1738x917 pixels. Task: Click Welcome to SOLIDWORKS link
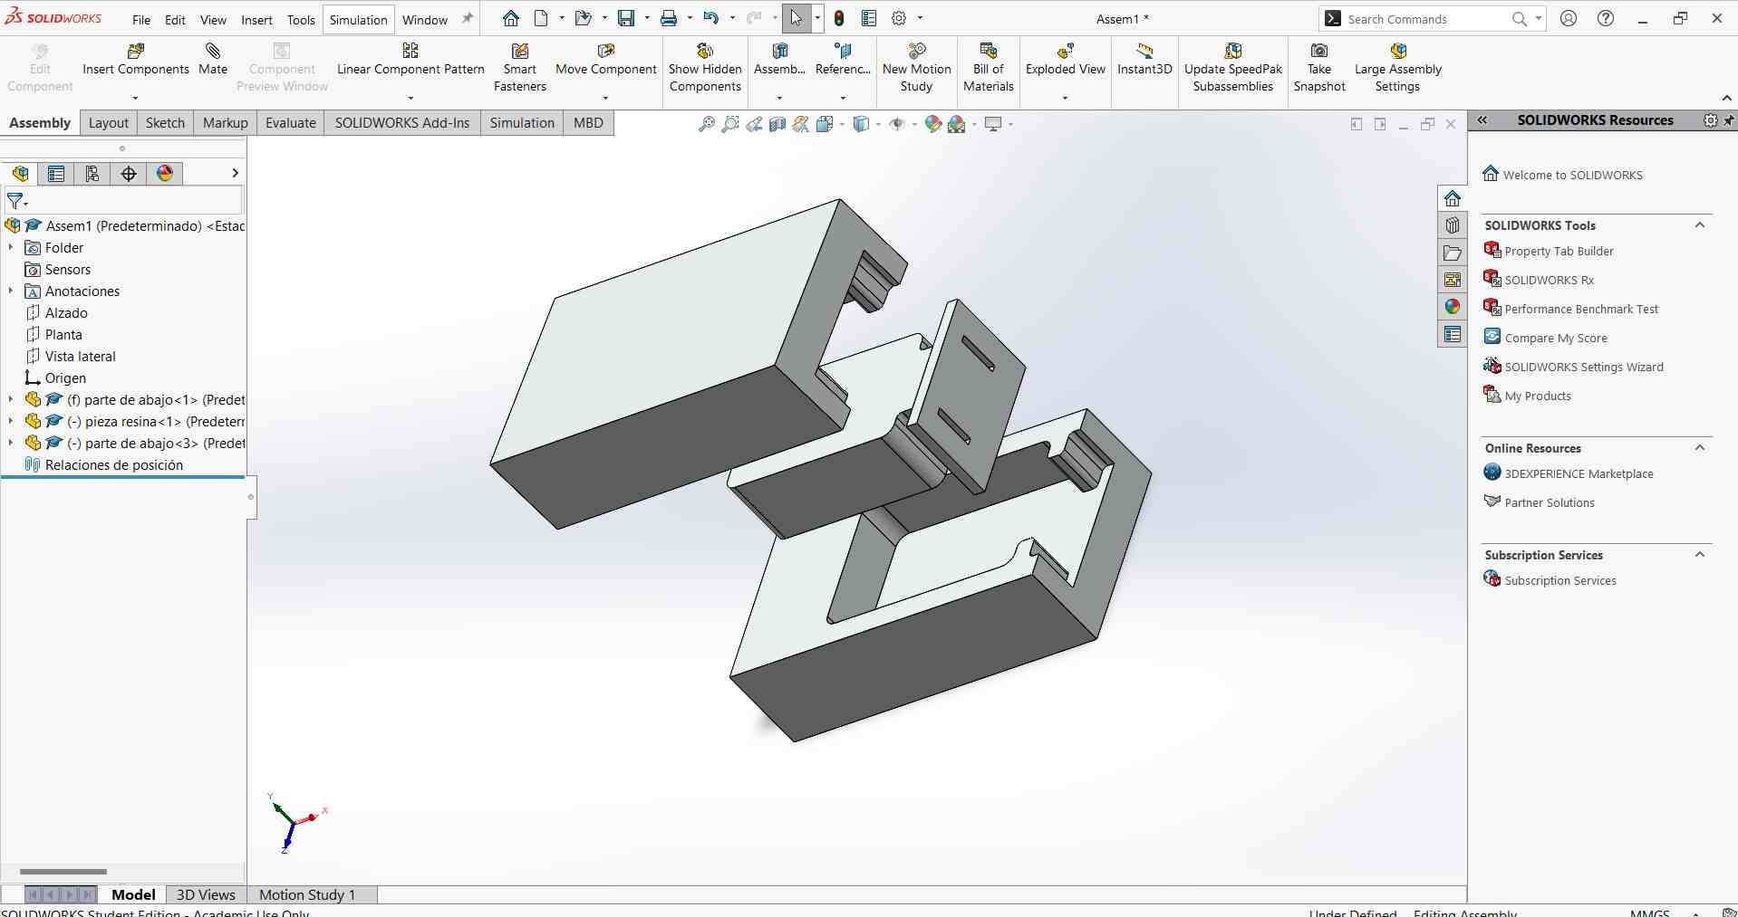click(x=1572, y=175)
